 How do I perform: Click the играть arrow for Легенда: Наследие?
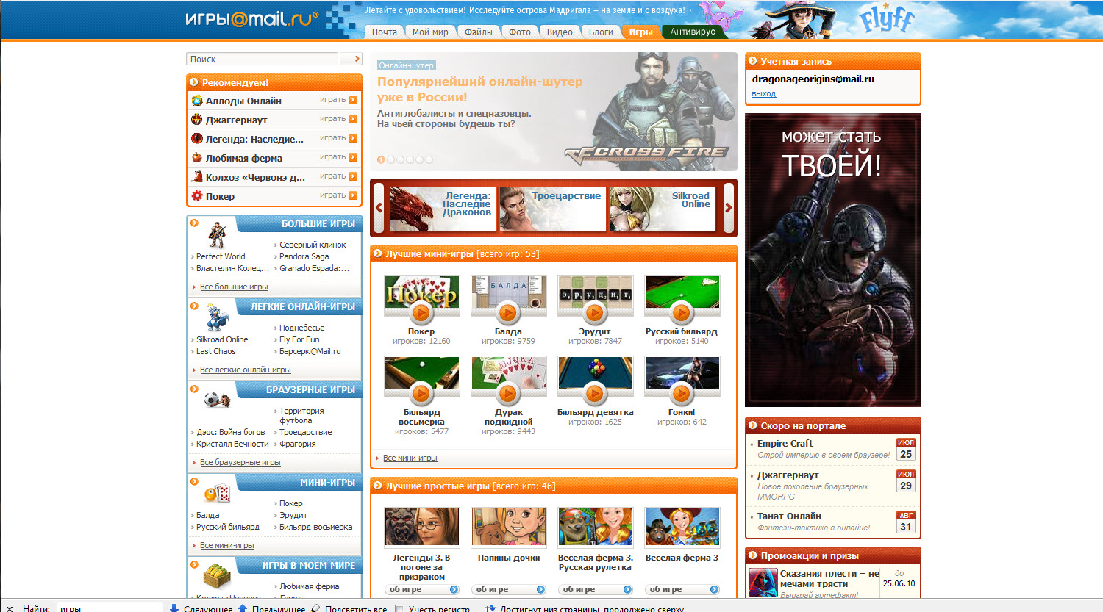coord(353,138)
